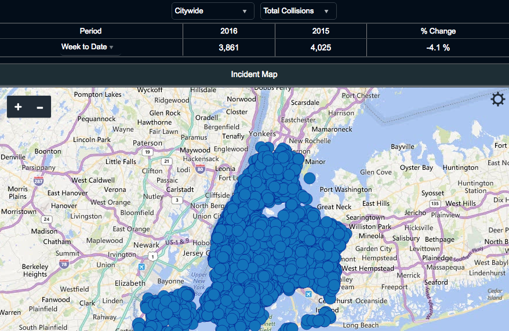The height and width of the screenshot is (331, 509).
Task: Zoom in with the plus map button
Action: click(x=18, y=107)
